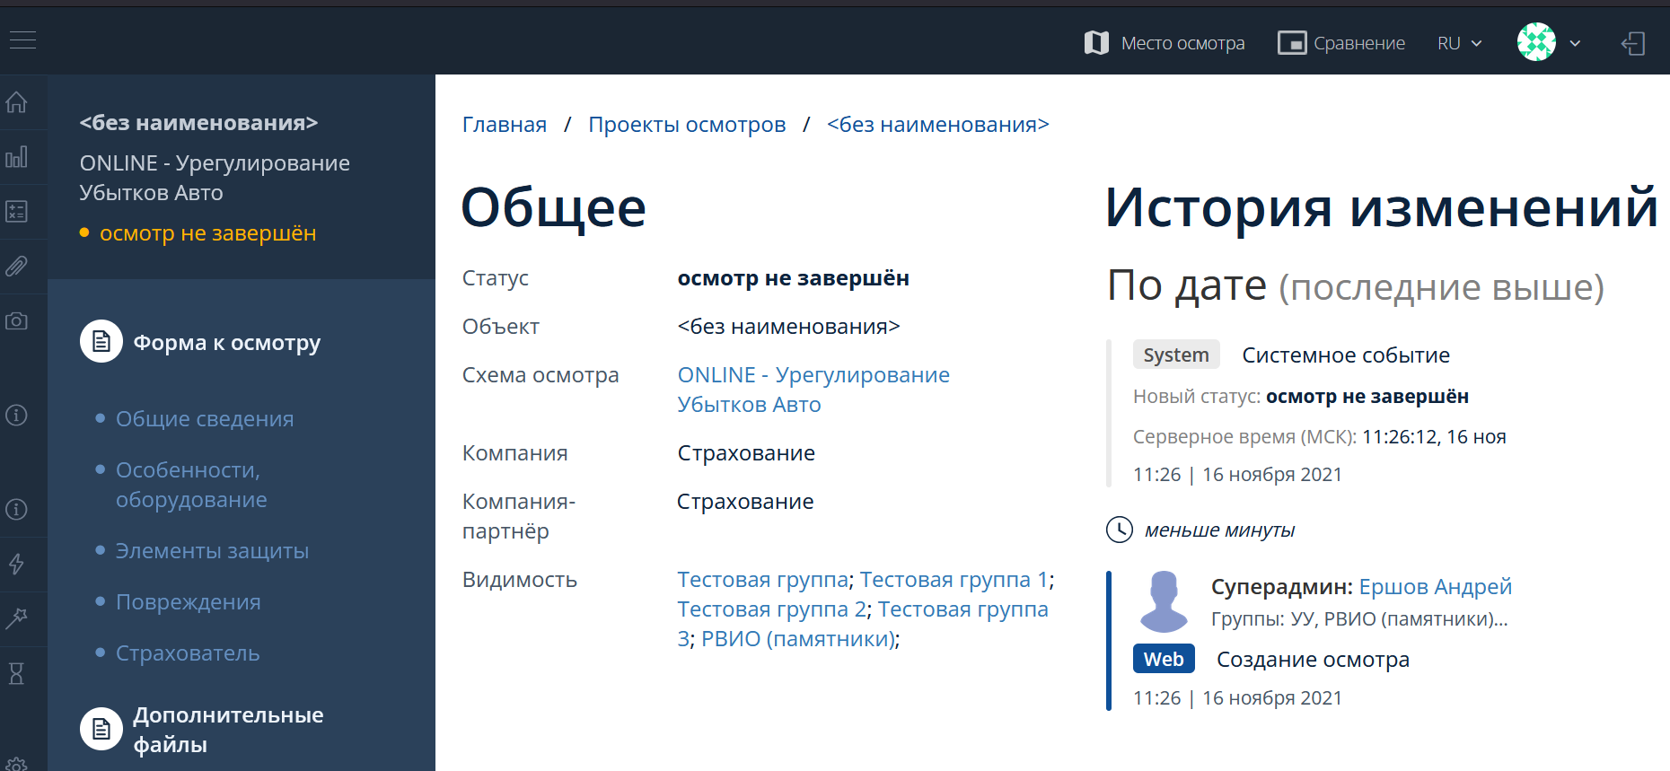Click the lightning bolt sidebar icon
Viewport: 1670px width, 771px height.
(x=17, y=564)
